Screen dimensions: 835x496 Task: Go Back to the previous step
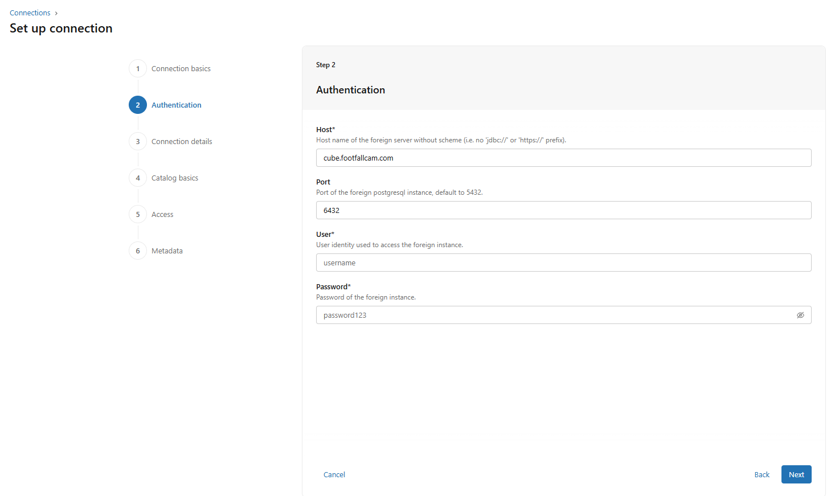[762, 474]
